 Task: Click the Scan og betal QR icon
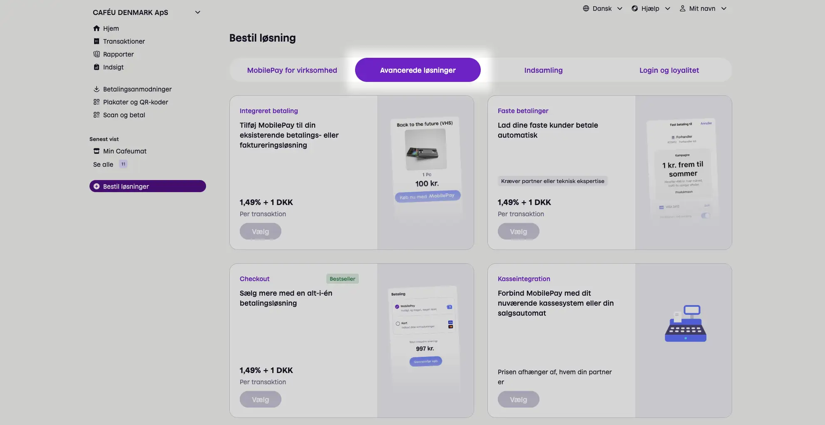[x=97, y=115]
